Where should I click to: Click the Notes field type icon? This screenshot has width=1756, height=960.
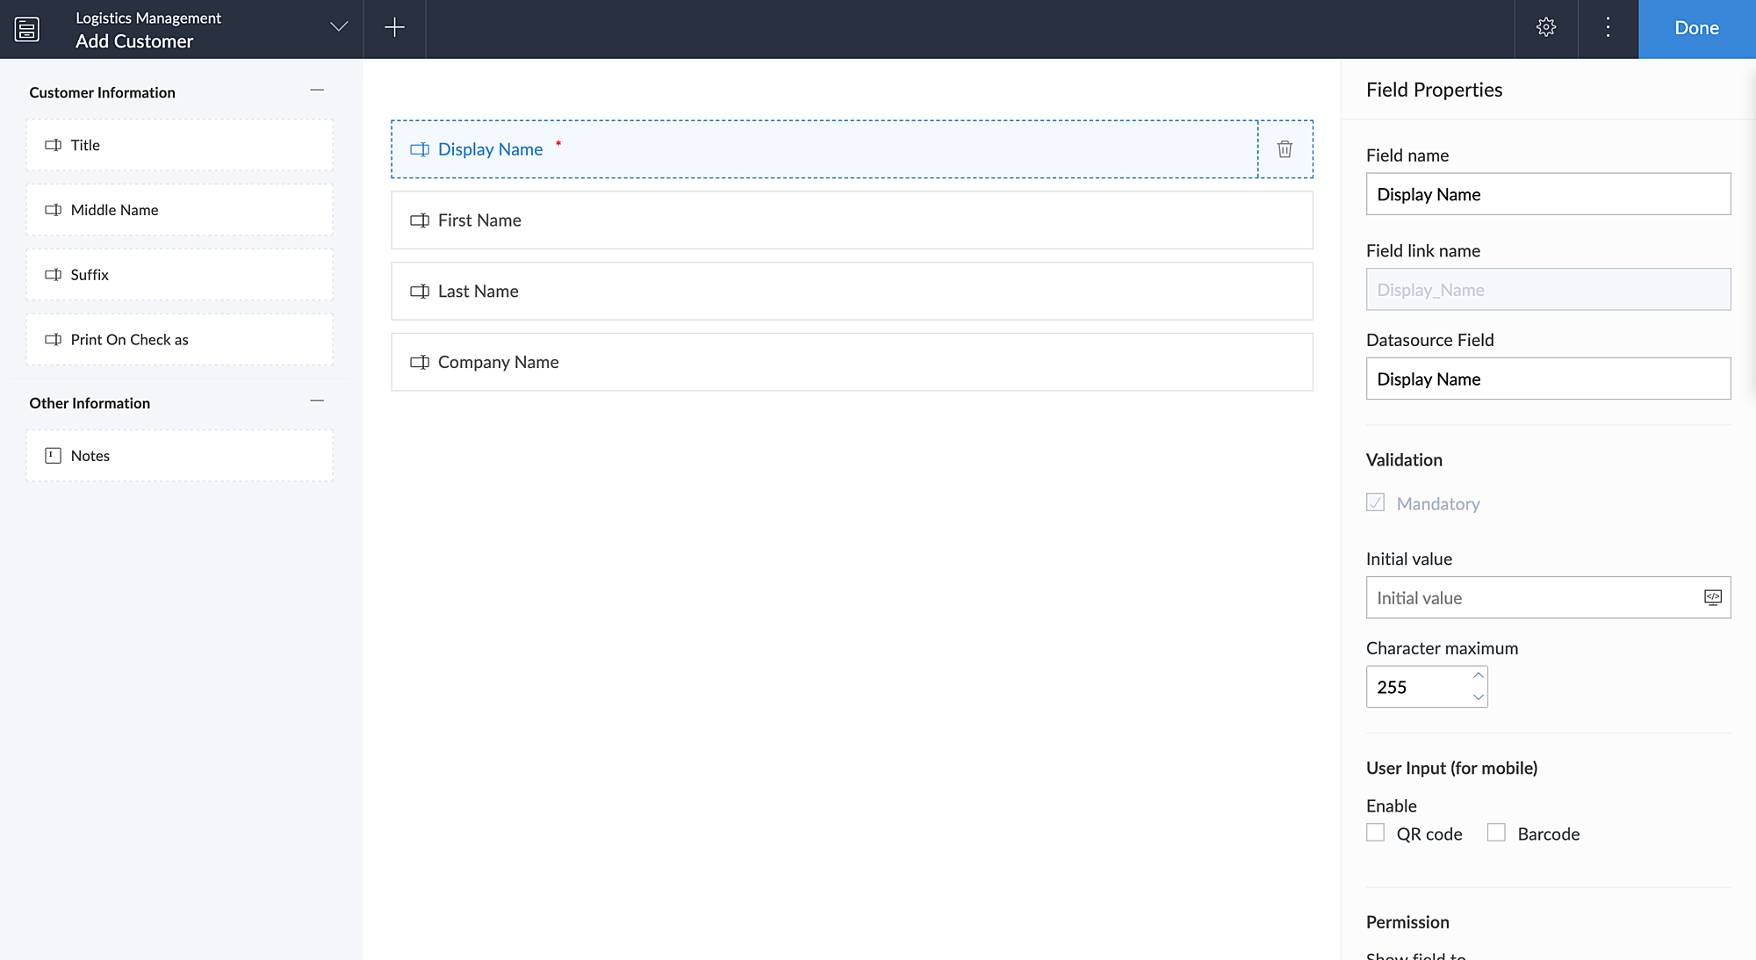(54, 455)
